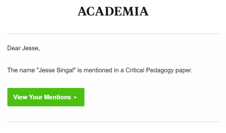Click the bottom horizontal divider line
This screenshot has width=226, height=133.
113,122
